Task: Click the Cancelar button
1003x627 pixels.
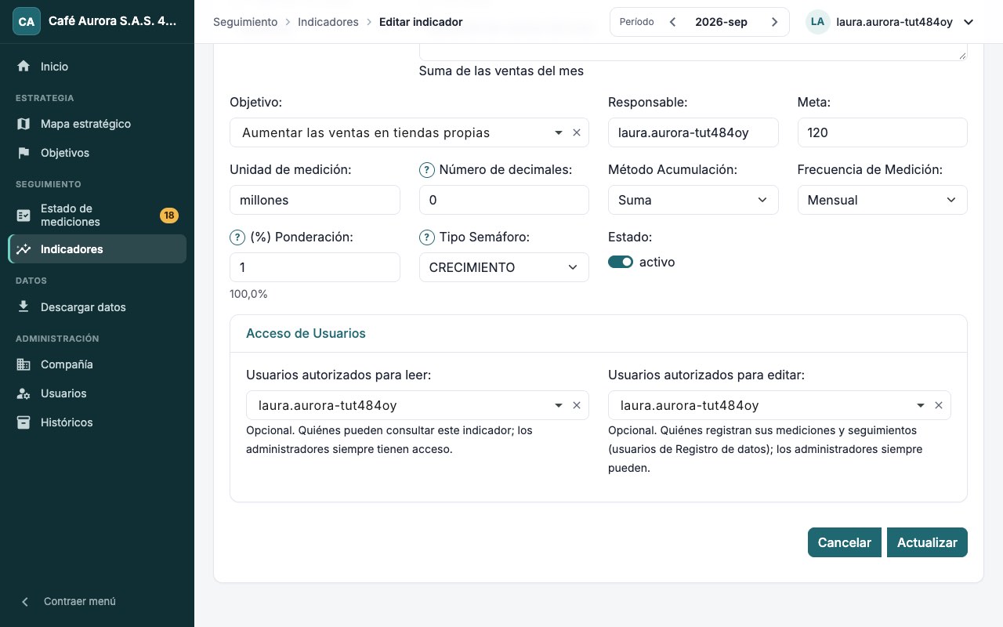Action: point(845,542)
